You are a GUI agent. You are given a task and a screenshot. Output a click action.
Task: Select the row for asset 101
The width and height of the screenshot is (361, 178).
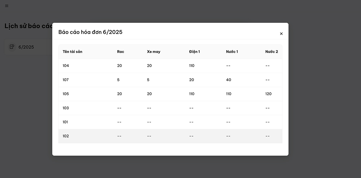pos(170,122)
